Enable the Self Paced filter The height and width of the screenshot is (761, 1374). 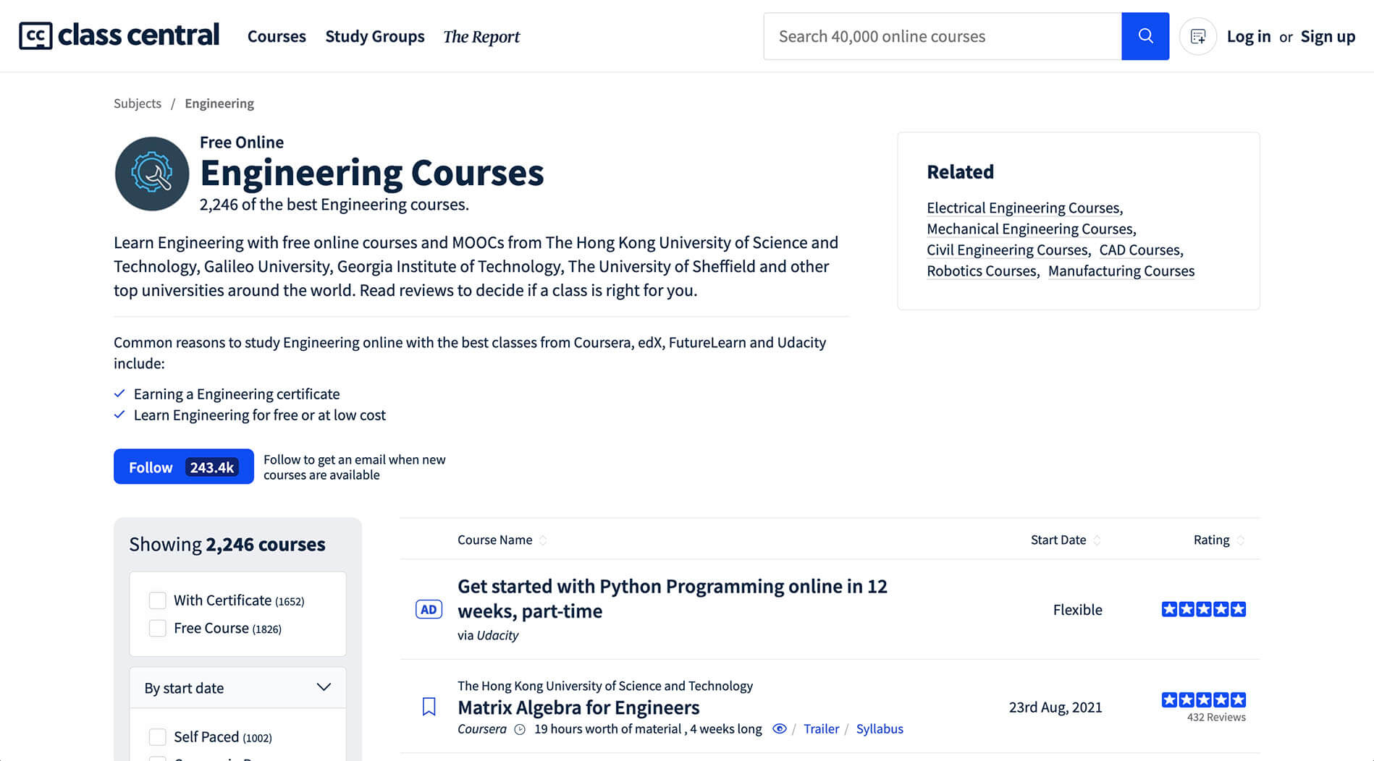[x=157, y=736]
